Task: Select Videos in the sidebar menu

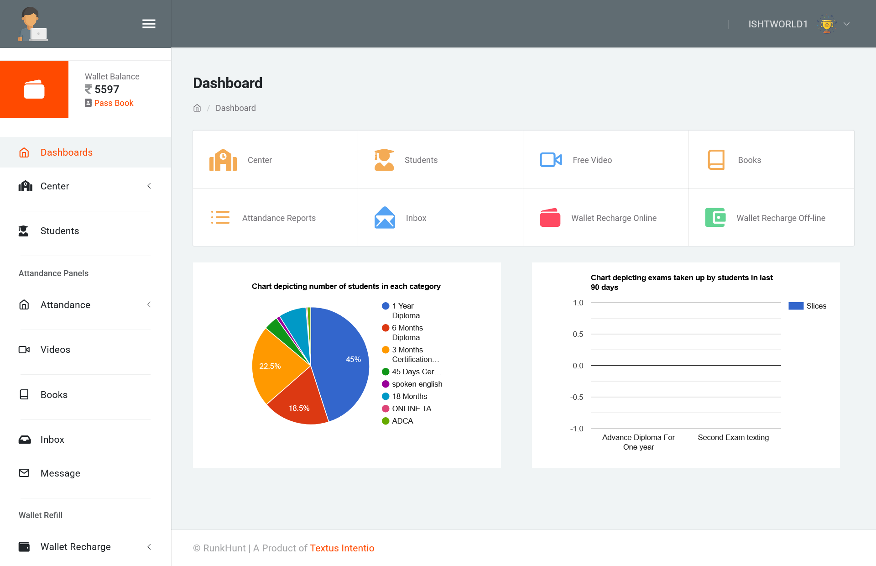Action: coord(55,350)
